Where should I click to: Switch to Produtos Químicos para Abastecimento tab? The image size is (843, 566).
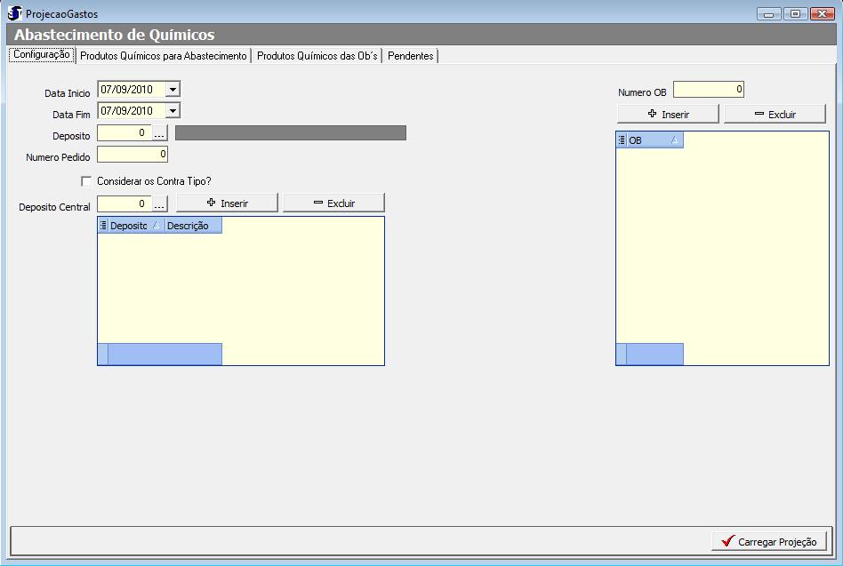tap(164, 56)
